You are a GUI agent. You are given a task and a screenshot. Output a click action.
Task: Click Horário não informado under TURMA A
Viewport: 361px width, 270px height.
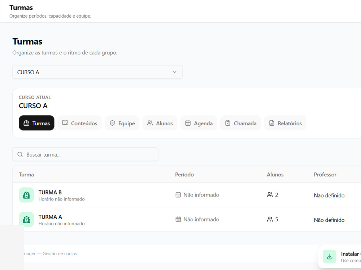(x=61, y=224)
